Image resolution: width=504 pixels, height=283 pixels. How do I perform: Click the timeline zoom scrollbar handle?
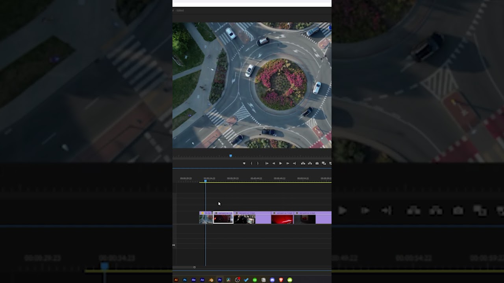[194, 267]
